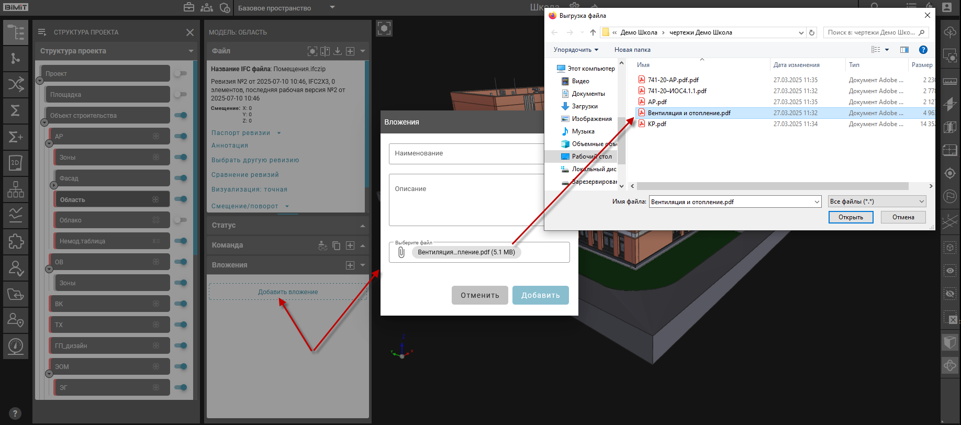Click the help question mark icon bottom-left
The width and height of the screenshot is (961, 425).
pos(15,413)
